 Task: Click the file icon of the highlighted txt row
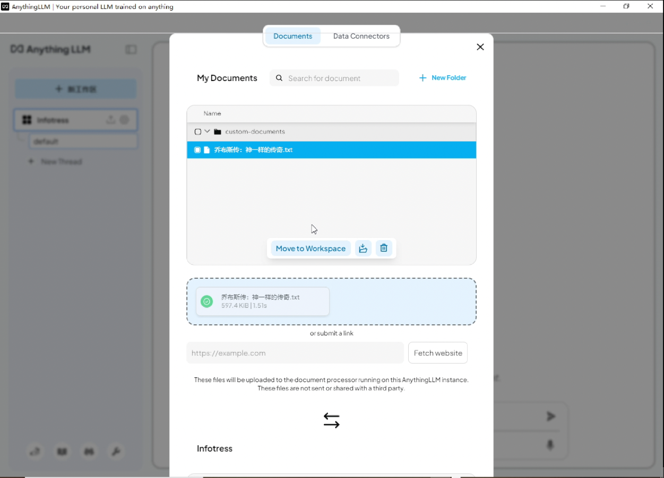point(207,150)
